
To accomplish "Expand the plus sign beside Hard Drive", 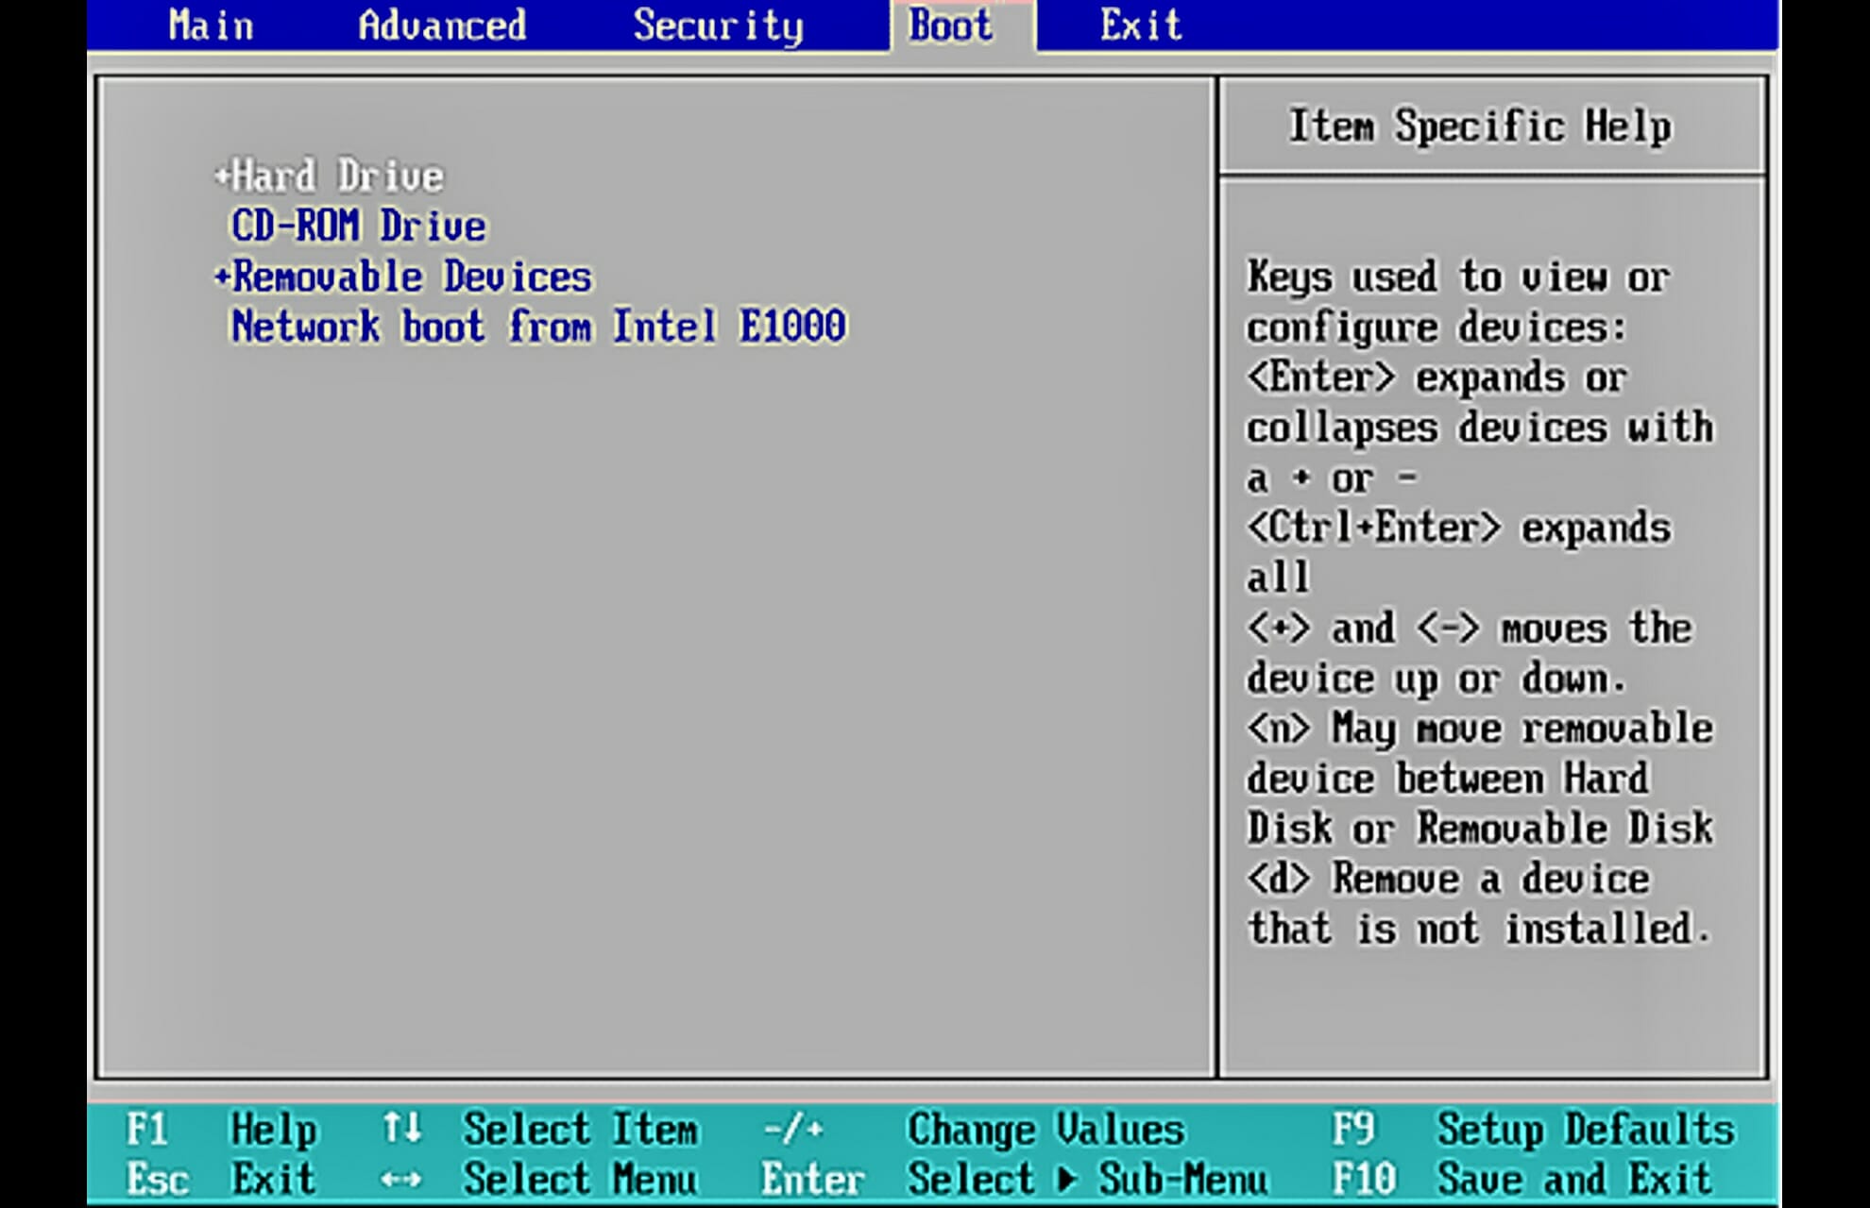I will point(222,176).
